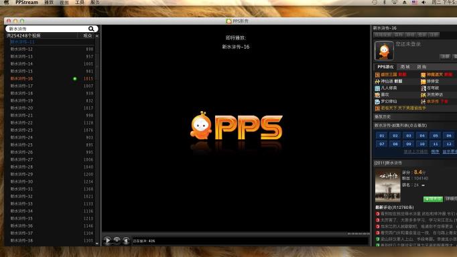The image size is (457, 257).
Task: Mute audio with the speaker icon
Action: tap(126, 240)
